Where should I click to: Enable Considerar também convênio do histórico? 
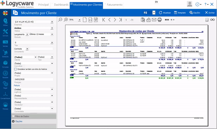click(x=15, y=69)
